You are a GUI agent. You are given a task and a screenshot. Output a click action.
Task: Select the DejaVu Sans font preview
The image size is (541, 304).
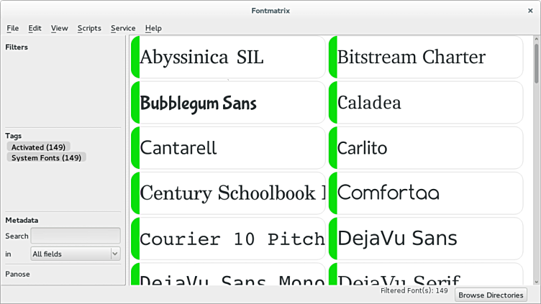click(428, 239)
